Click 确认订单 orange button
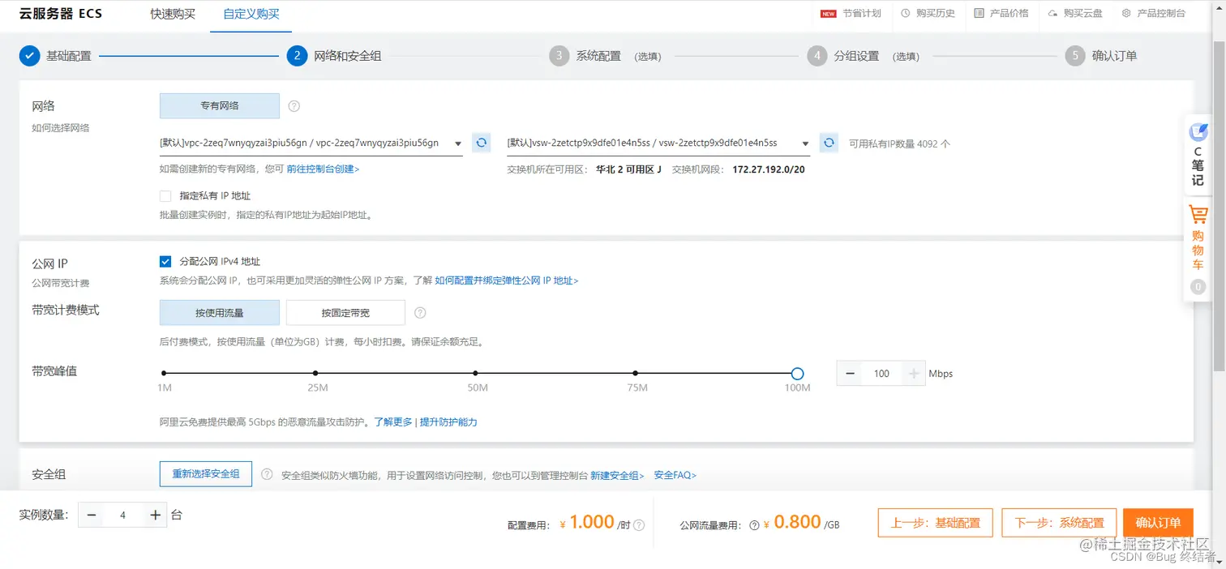 coord(1158,523)
